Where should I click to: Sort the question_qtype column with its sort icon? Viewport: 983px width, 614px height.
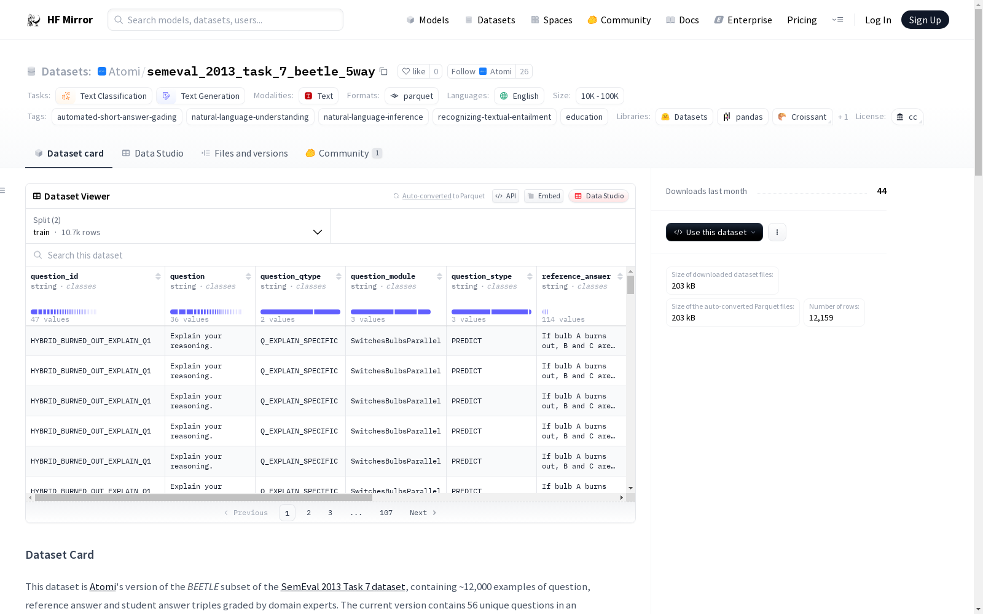tap(339, 276)
